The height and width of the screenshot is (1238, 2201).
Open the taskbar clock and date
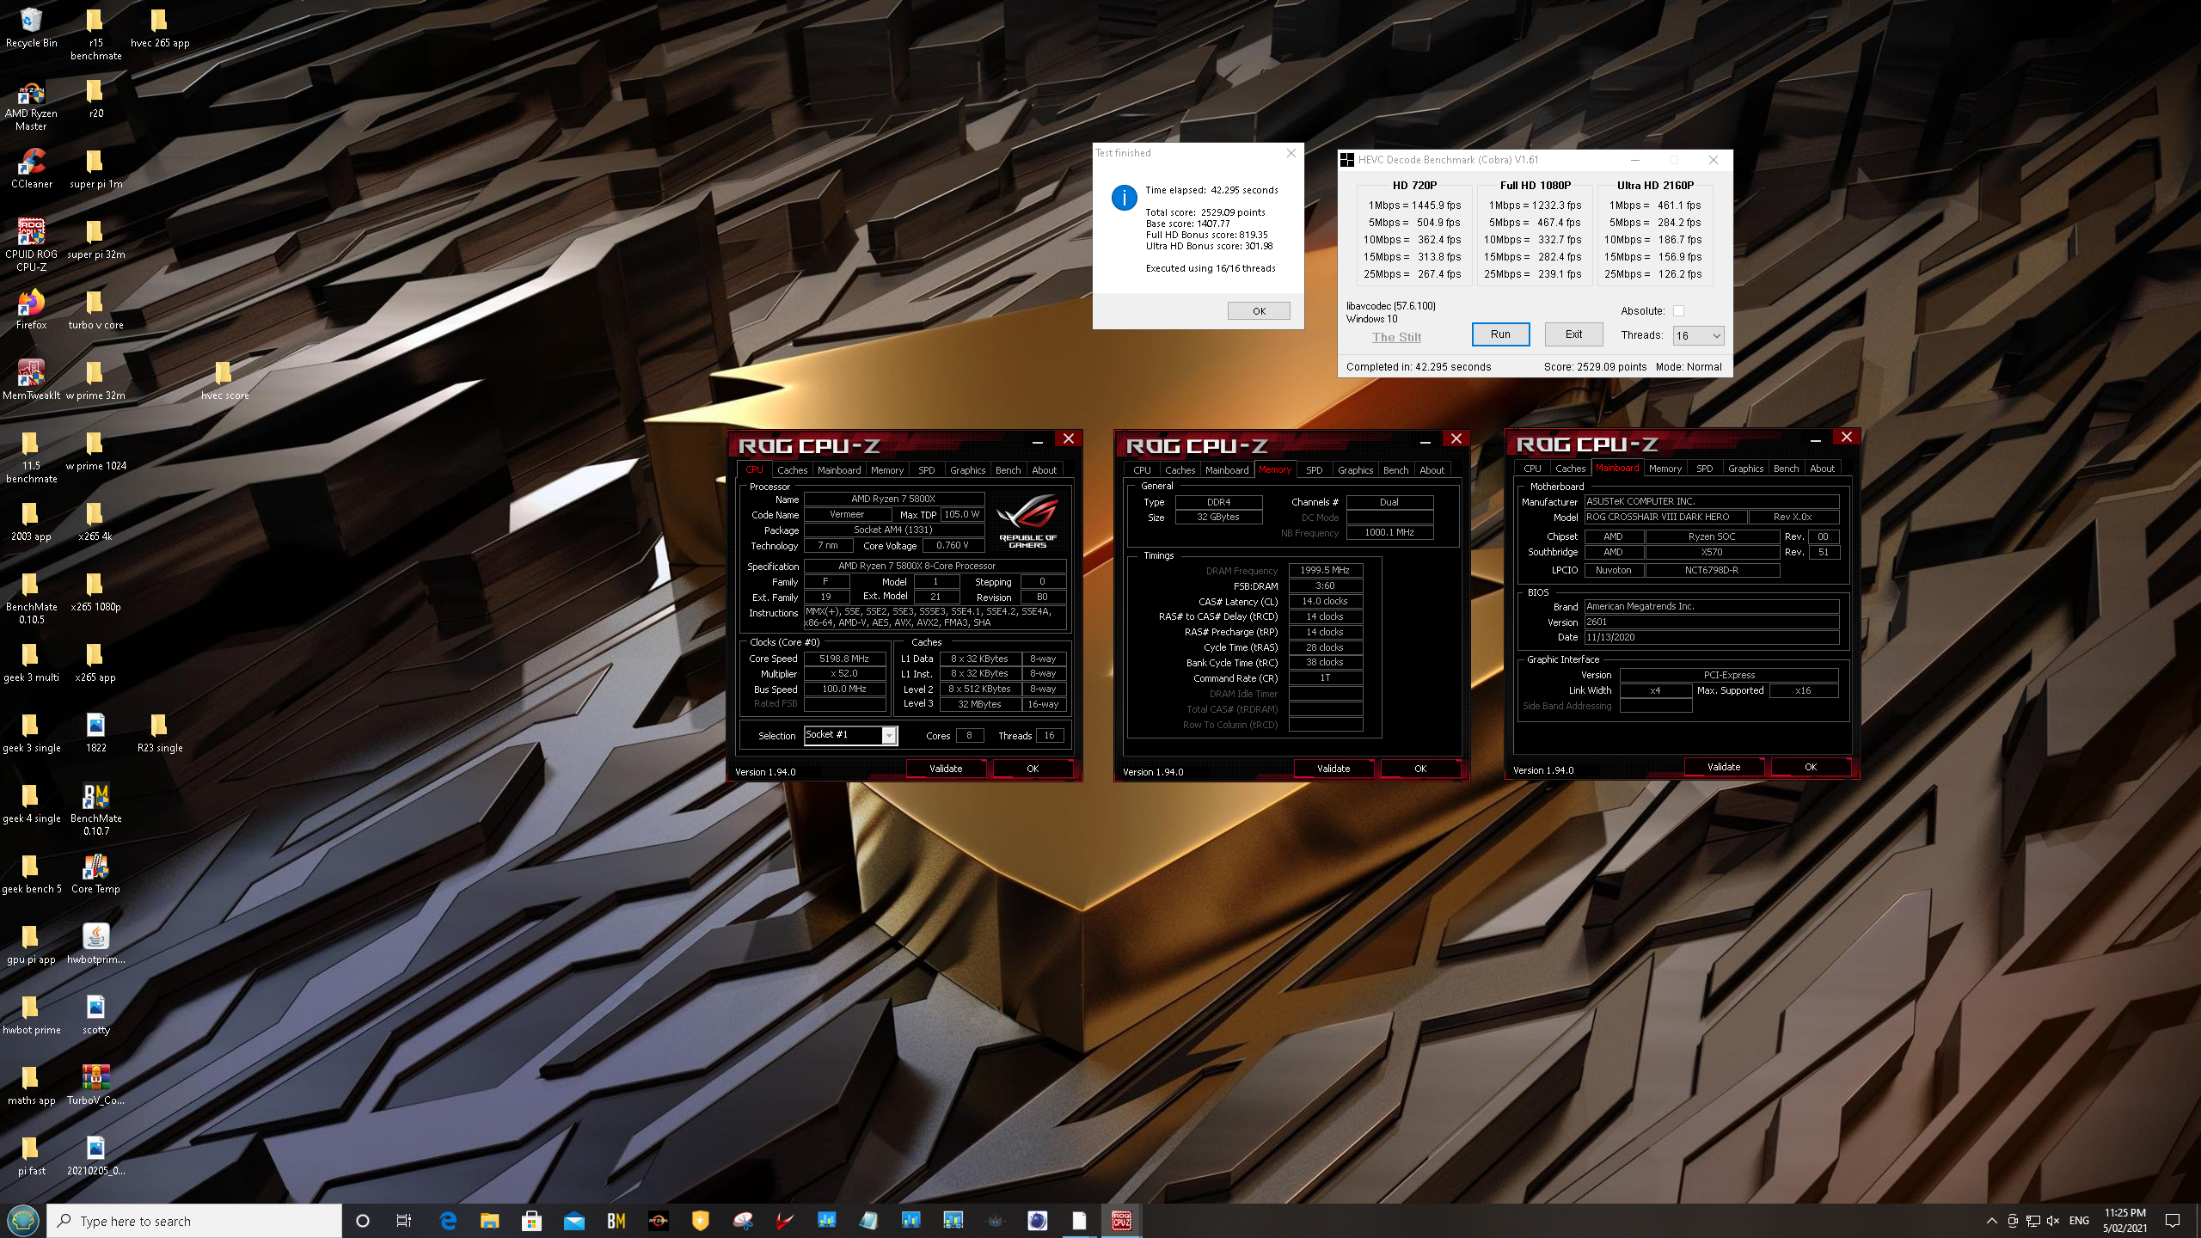(x=2125, y=1220)
